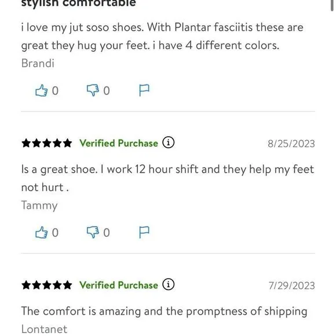Click the 7/29/2023 review date
The height and width of the screenshot is (336, 336).
point(292,286)
